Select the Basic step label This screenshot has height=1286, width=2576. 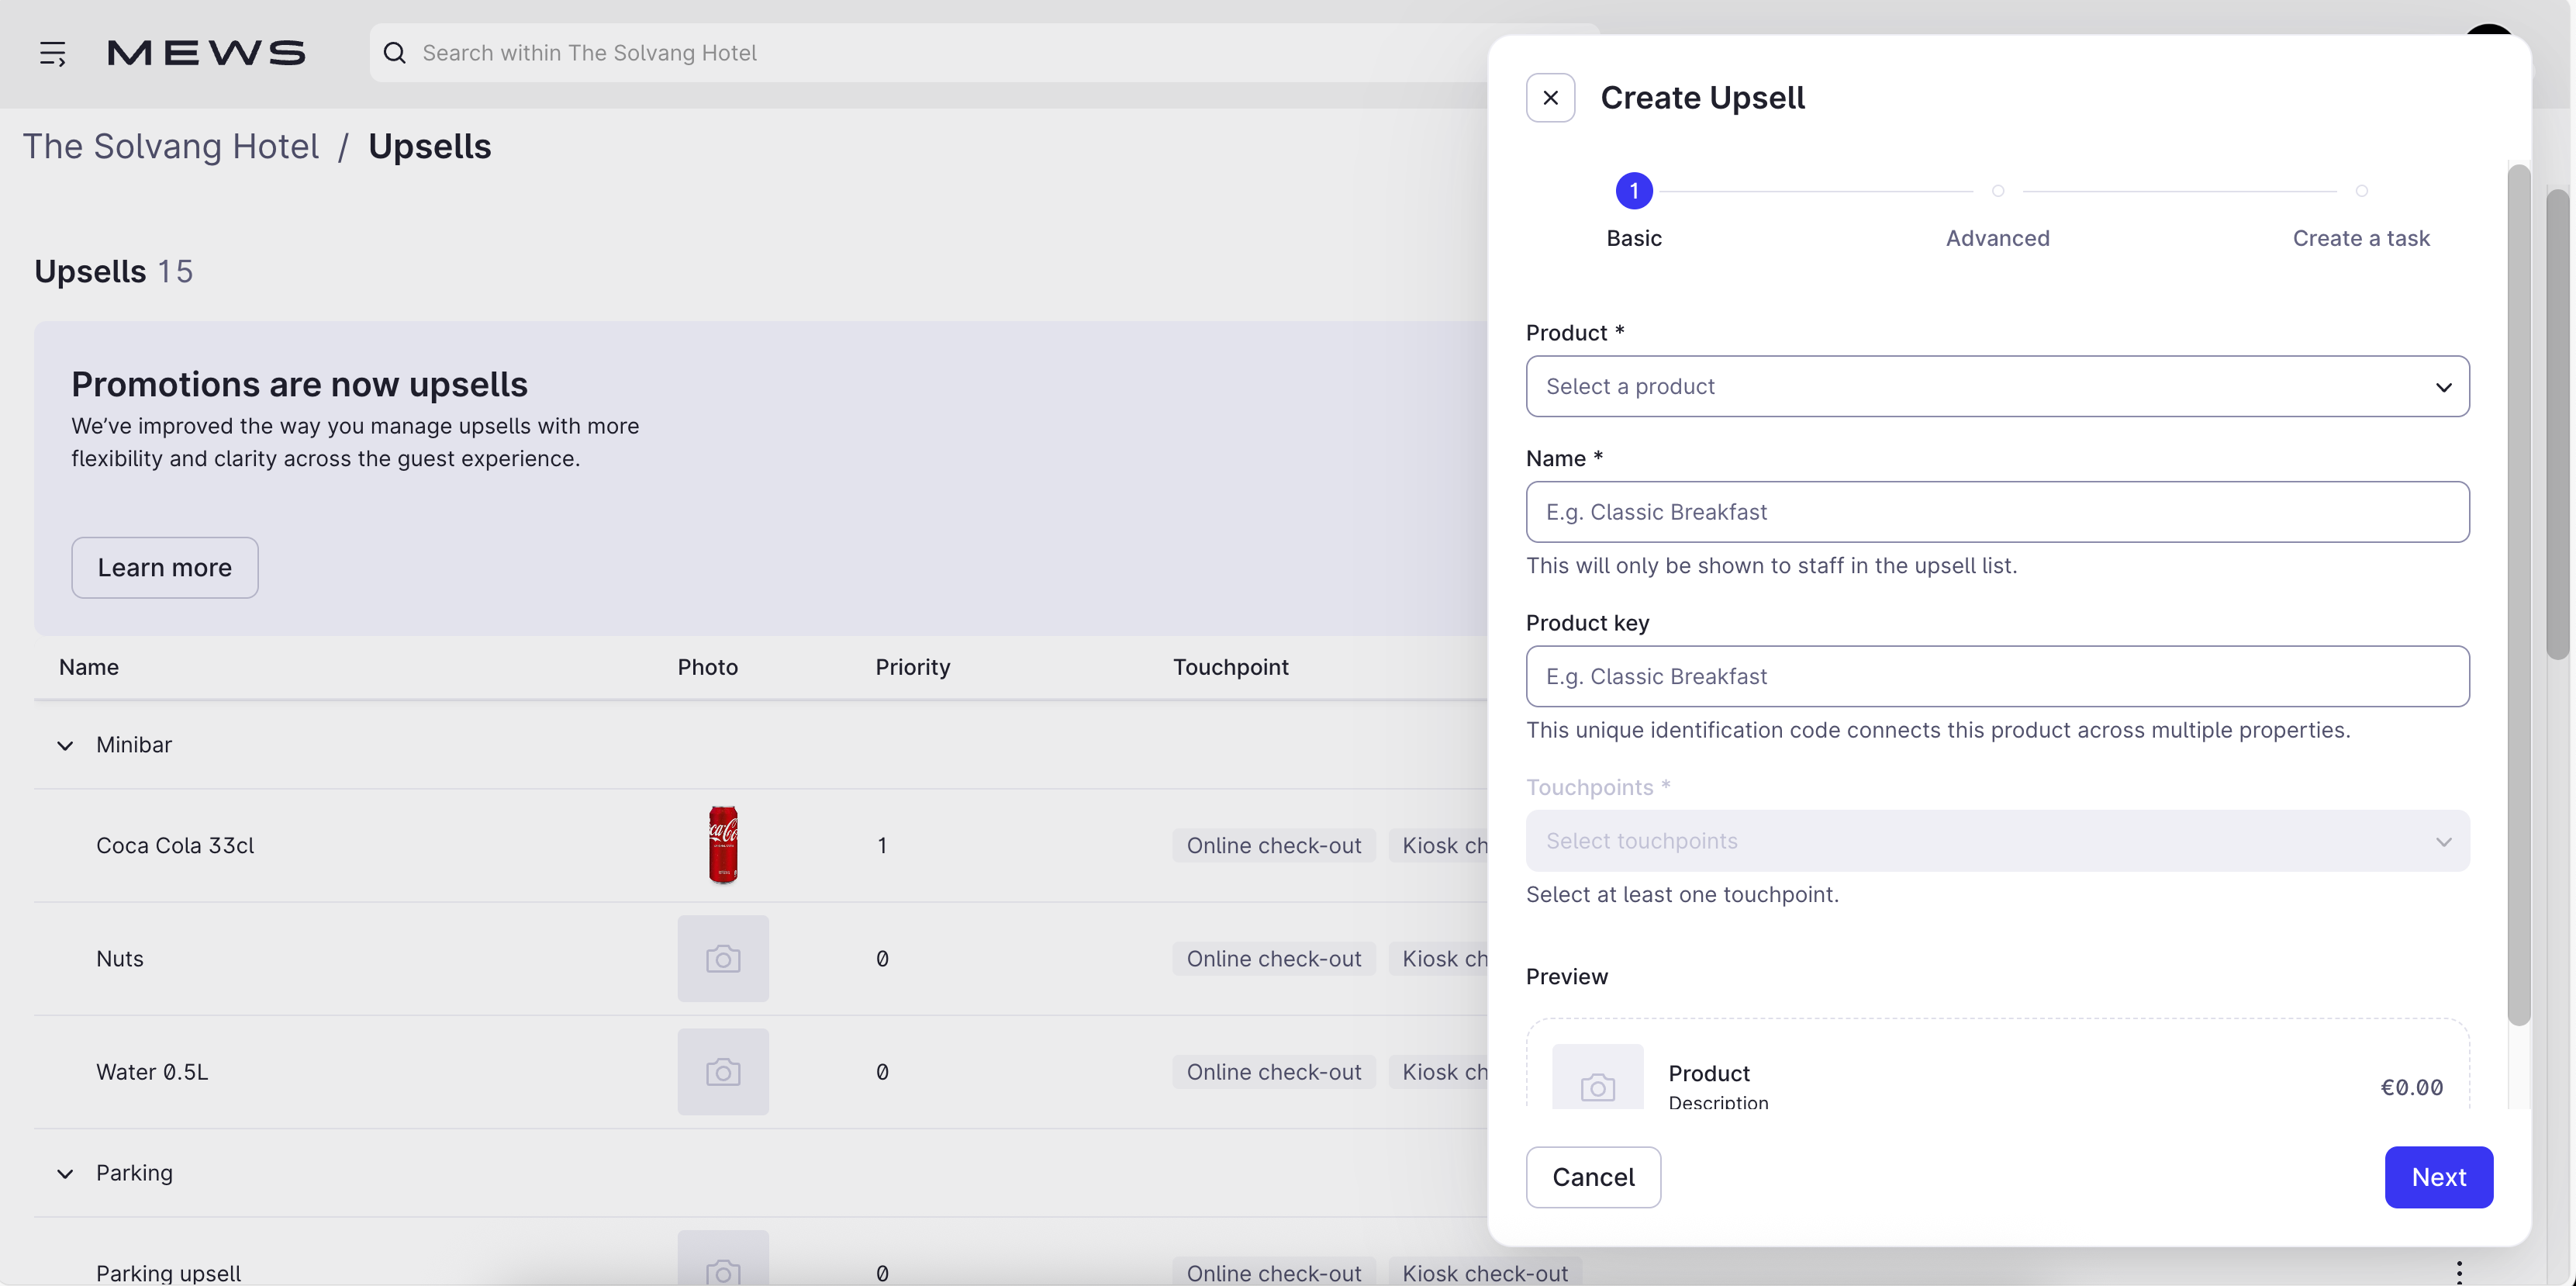[x=1634, y=238]
